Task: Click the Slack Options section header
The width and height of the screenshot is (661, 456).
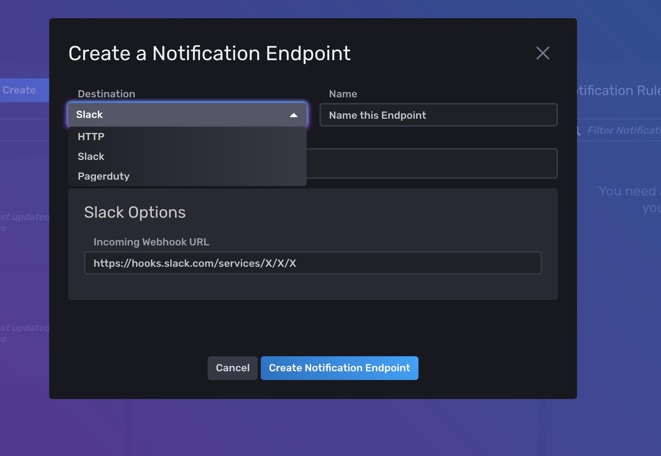Action: point(135,212)
